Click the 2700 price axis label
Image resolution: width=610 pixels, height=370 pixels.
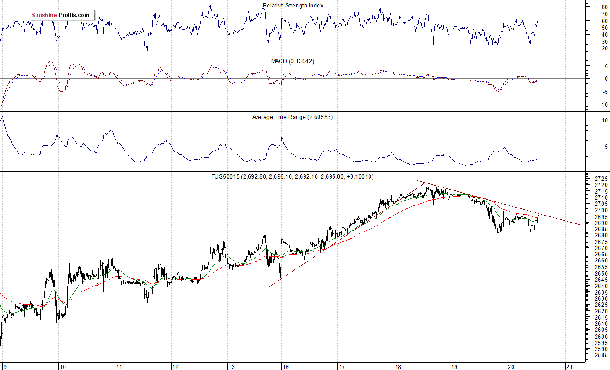point(601,210)
